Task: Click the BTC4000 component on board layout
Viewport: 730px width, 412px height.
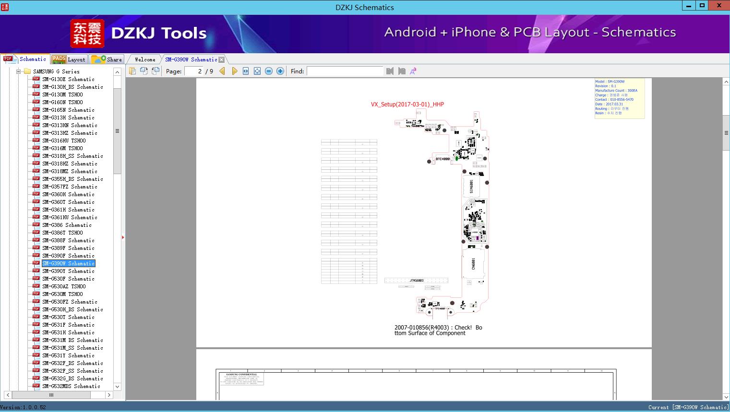Action: pos(443,159)
